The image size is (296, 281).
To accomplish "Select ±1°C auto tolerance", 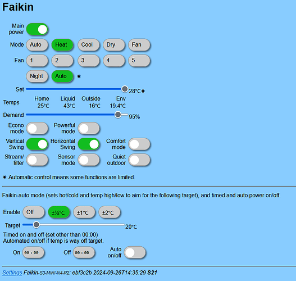I will (84, 212).
